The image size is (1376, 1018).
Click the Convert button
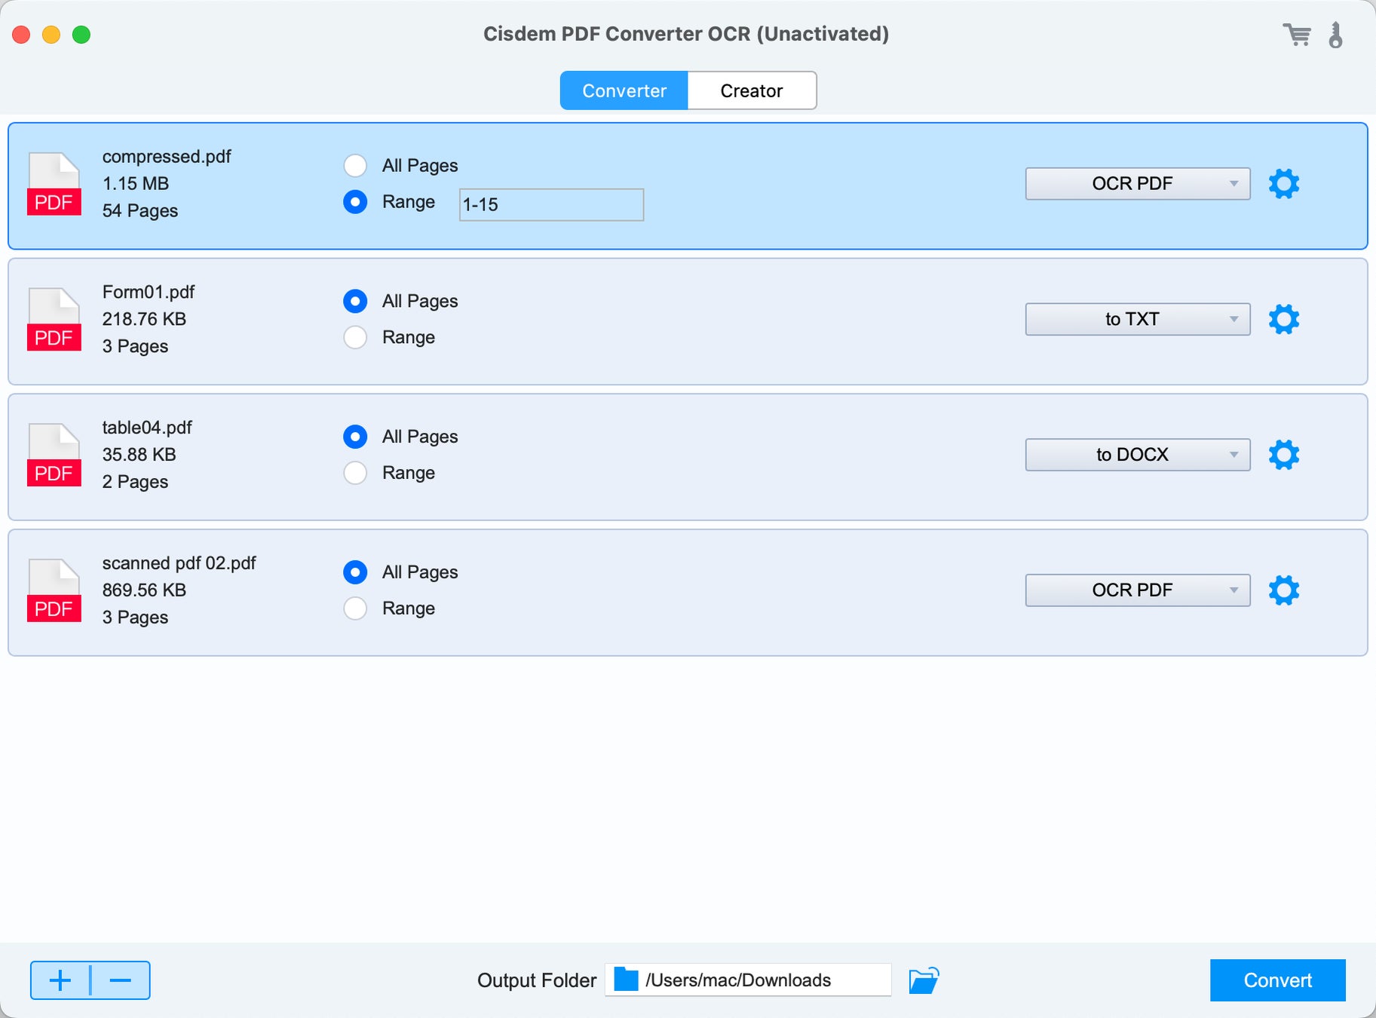click(1278, 980)
